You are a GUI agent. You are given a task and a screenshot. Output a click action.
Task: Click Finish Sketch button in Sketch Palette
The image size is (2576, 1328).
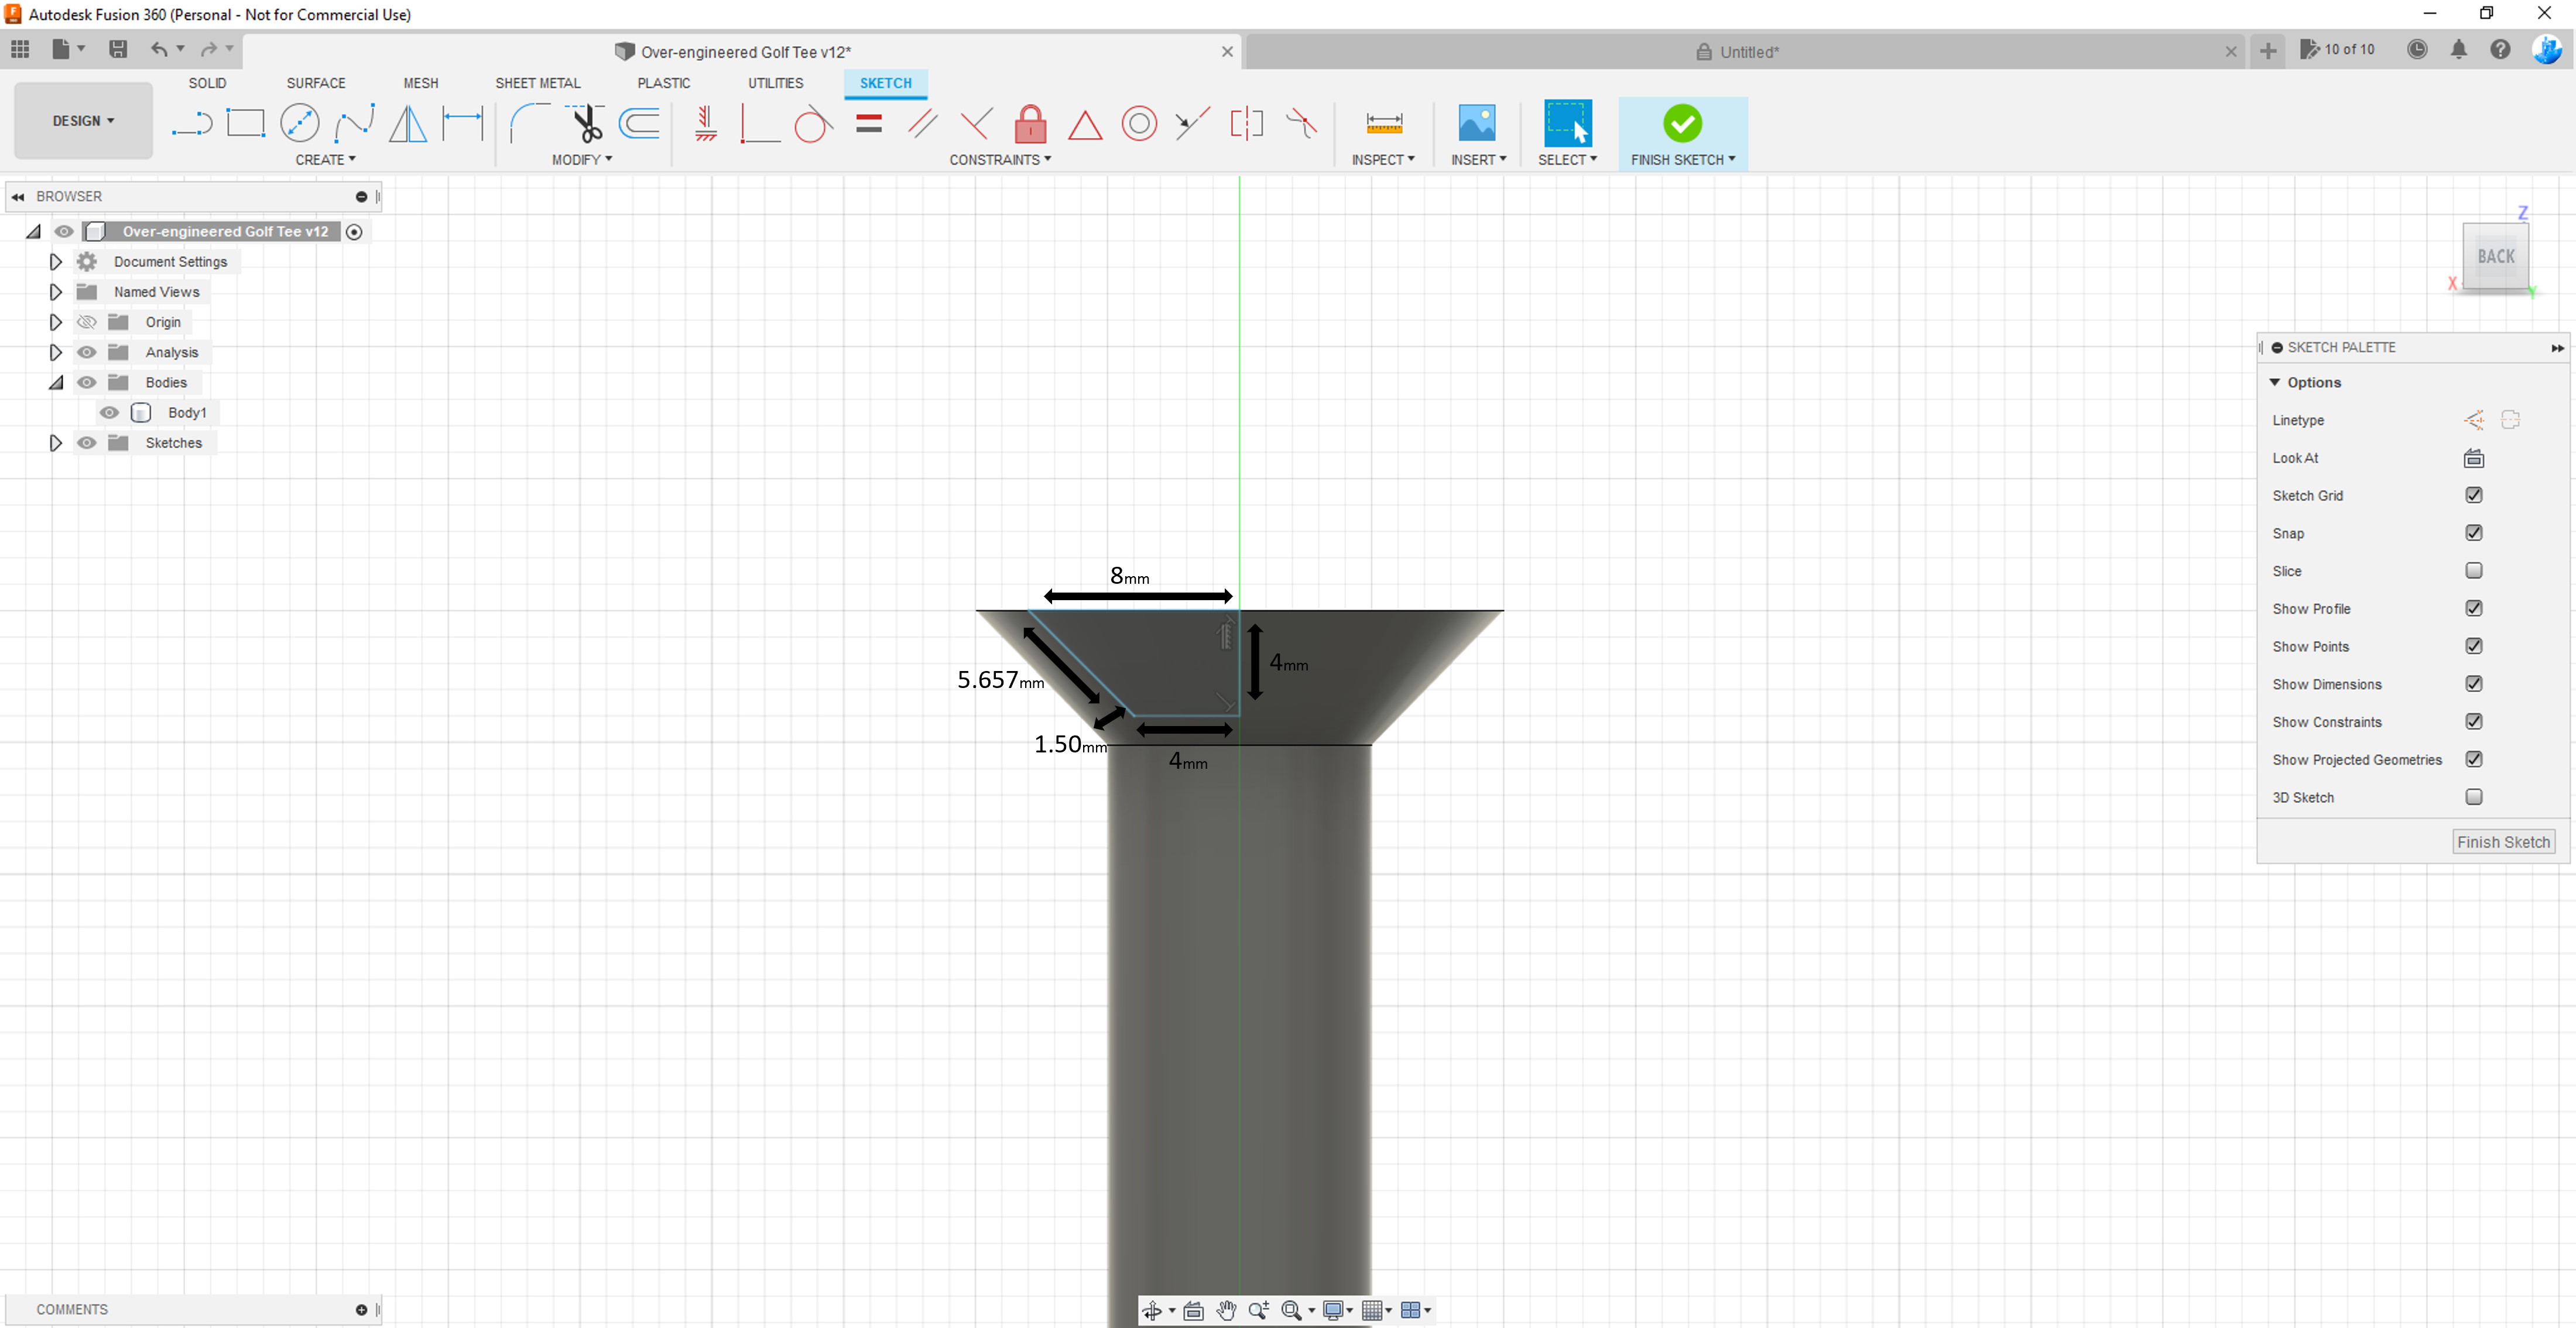pos(2503,842)
